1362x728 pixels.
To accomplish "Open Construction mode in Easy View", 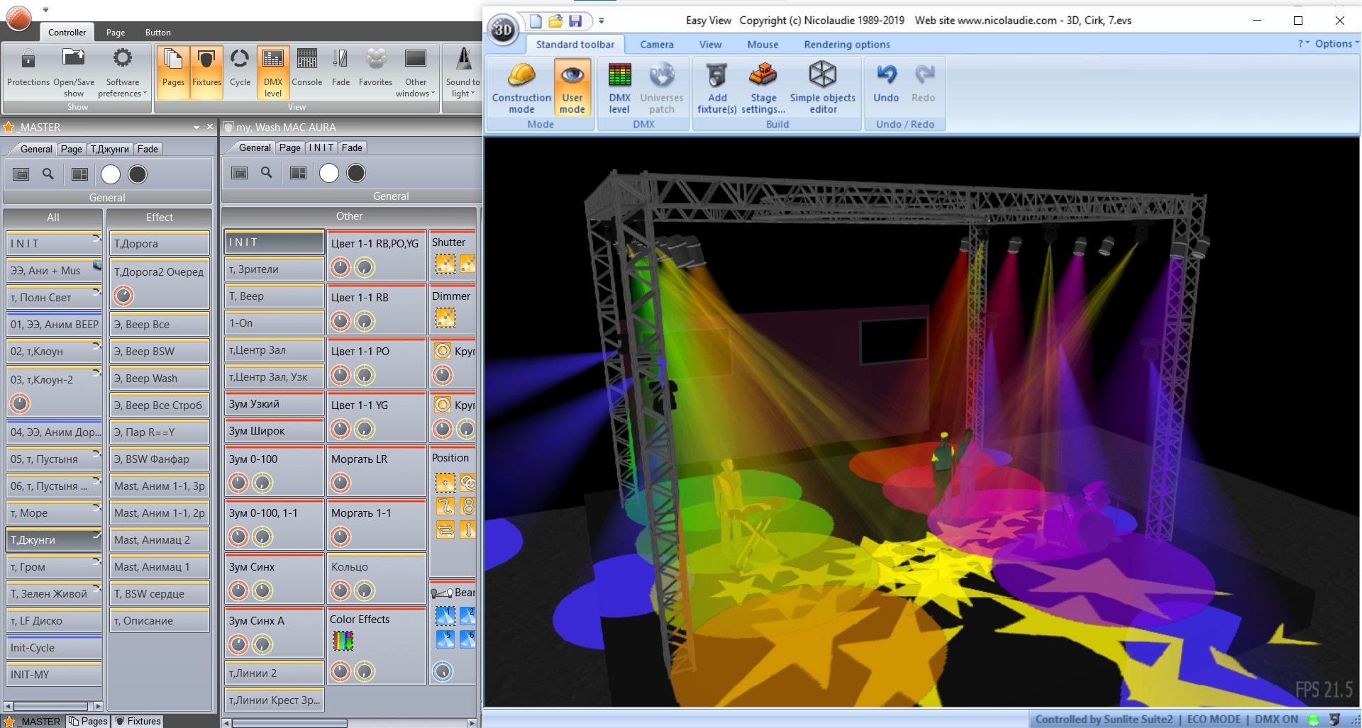I will [521, 88].
